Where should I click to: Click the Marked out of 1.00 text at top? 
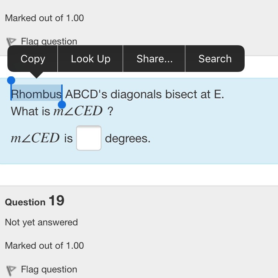44,18
